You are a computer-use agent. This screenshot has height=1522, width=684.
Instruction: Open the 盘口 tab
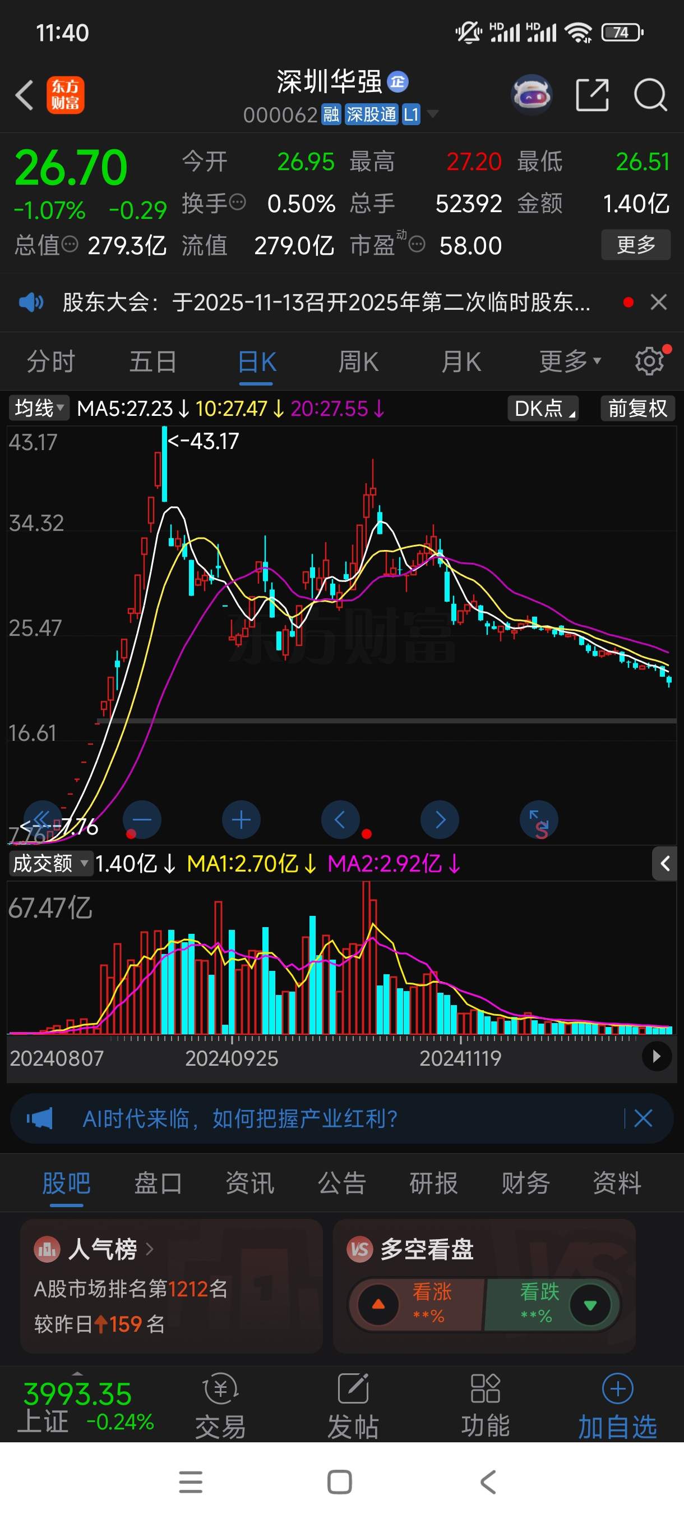click(x=158, y=1184)
